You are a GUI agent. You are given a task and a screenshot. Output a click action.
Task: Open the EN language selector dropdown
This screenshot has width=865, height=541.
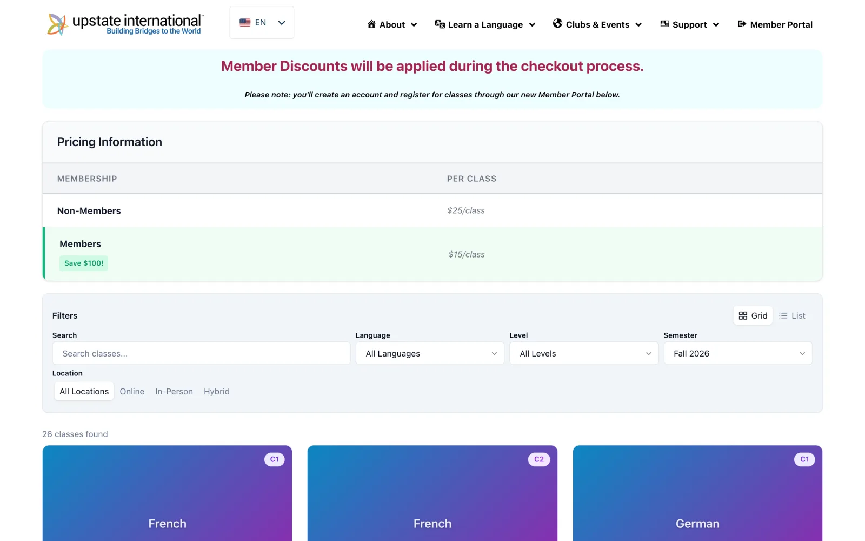click(262, 23)
